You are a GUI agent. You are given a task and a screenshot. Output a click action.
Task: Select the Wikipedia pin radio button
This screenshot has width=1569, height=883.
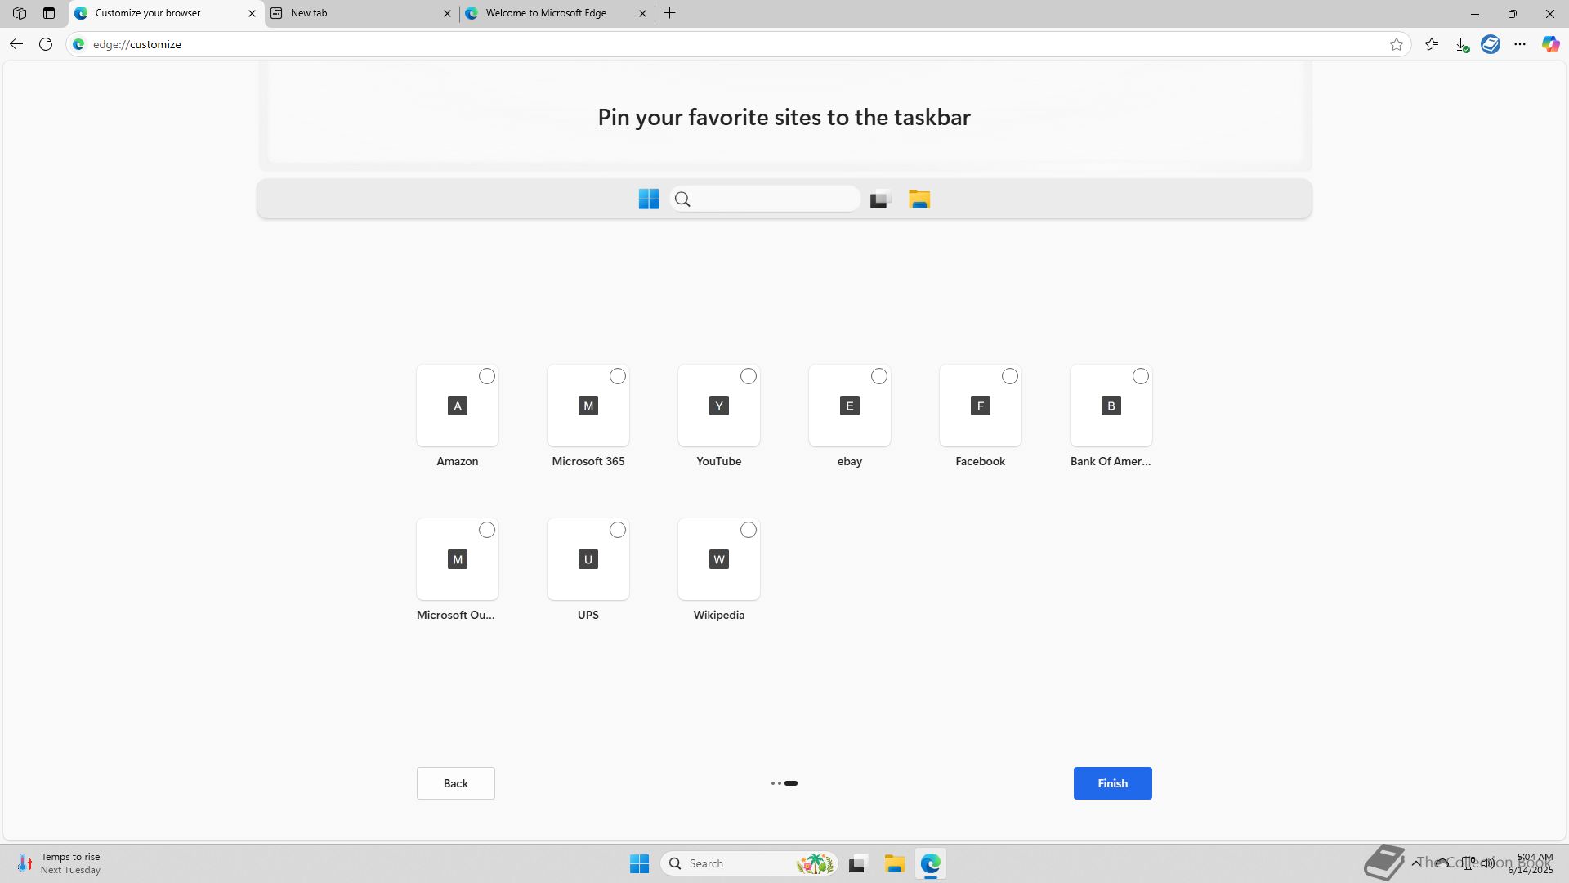tap(749, 530)
